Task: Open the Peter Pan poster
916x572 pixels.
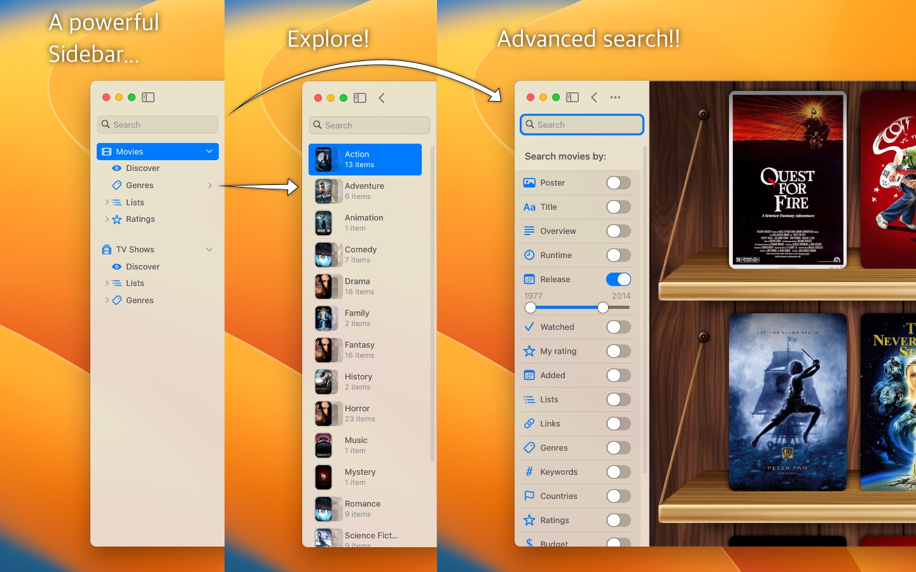Action: pyautogui.click(x=788, y=402)
